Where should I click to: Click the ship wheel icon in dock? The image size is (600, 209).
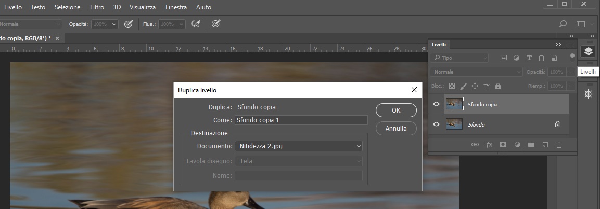[x=588, y=94]
